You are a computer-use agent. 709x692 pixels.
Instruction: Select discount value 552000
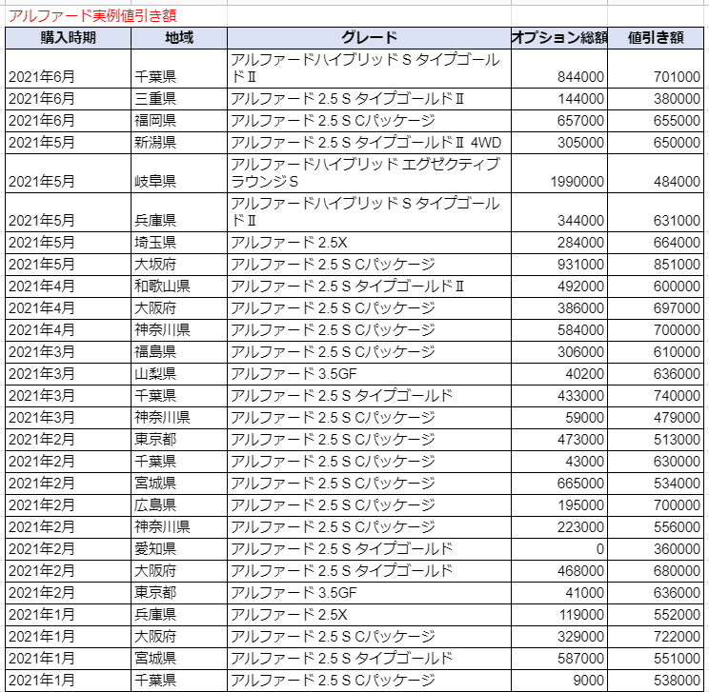pyautogui.click(x=656, y=615)
